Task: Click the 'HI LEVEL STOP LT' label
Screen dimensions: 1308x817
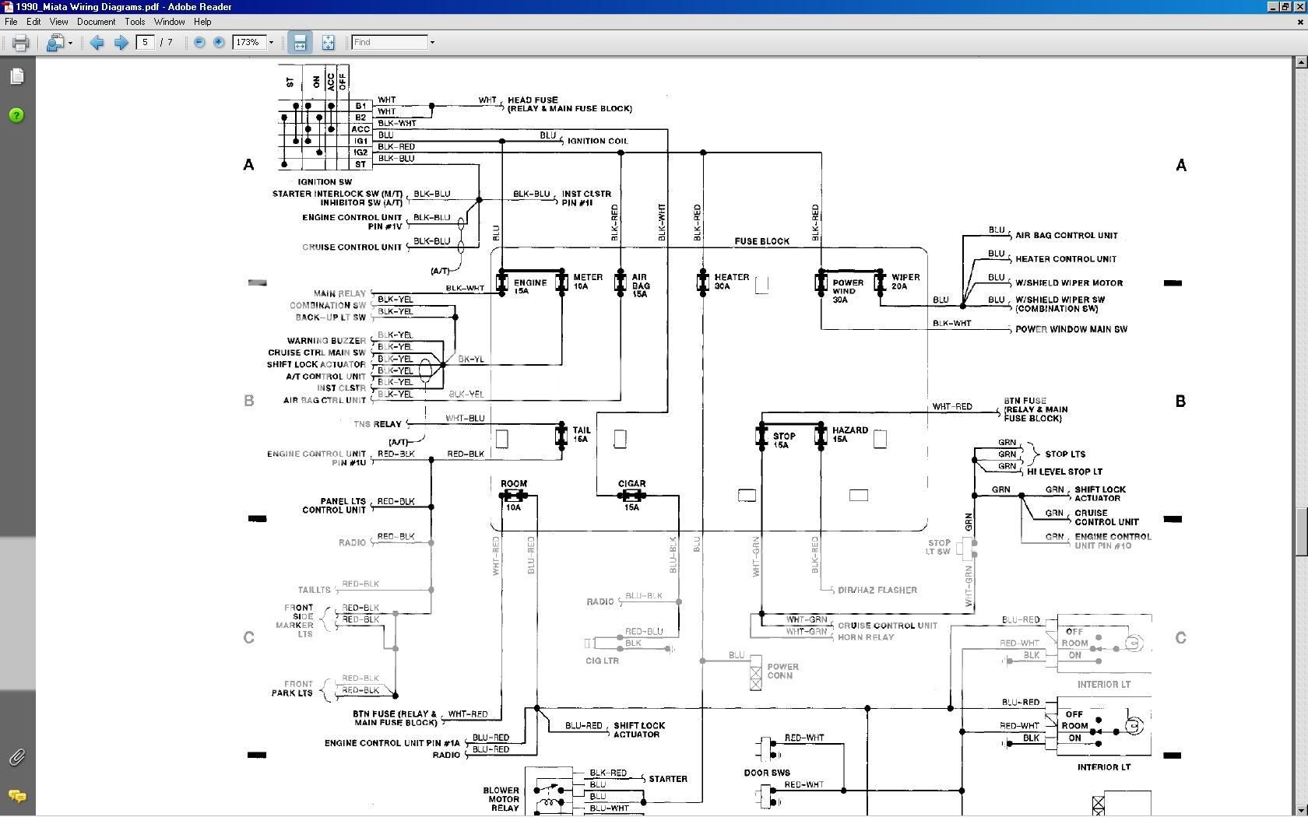Action: click(x=1064, y=472)
